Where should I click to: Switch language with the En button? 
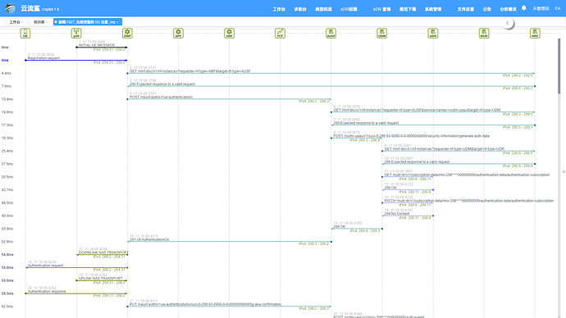[x=558, y=8]
